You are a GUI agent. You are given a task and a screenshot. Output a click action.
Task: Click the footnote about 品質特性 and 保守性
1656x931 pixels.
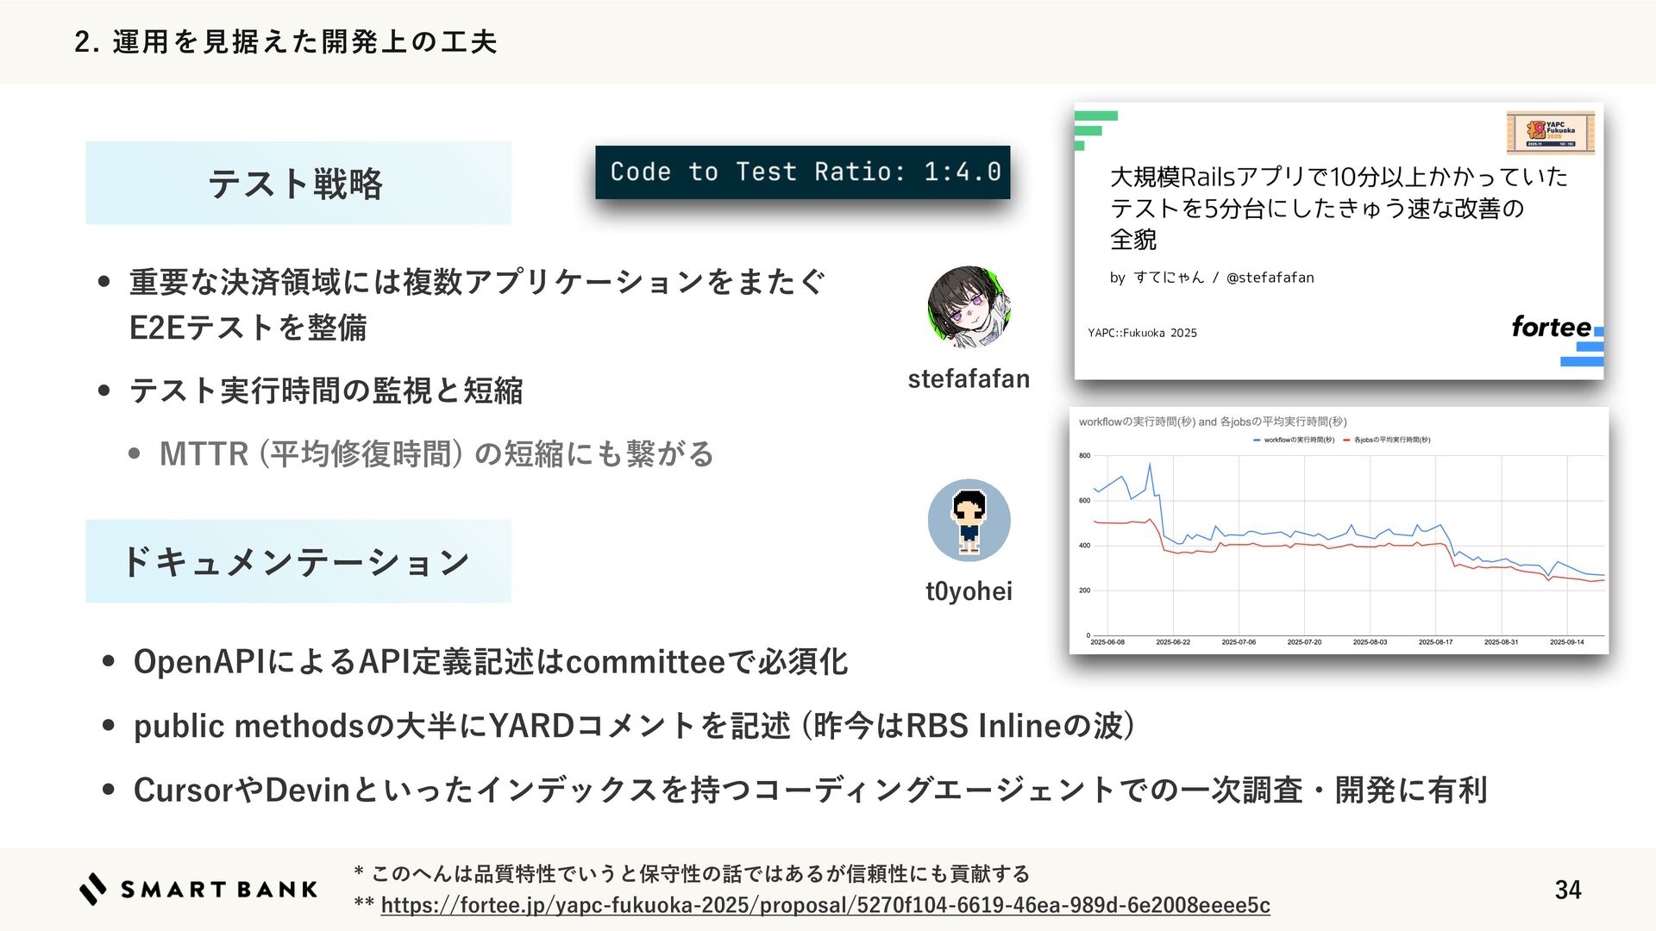(x=692, y=874)
